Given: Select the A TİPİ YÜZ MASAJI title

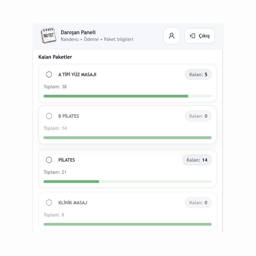Looking at the screenshot, I should 77,75.
